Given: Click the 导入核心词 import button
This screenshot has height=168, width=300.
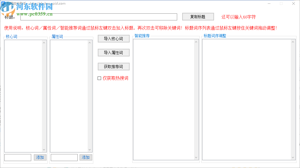Looking at the screenshot, I should click(x=113, y=38).
